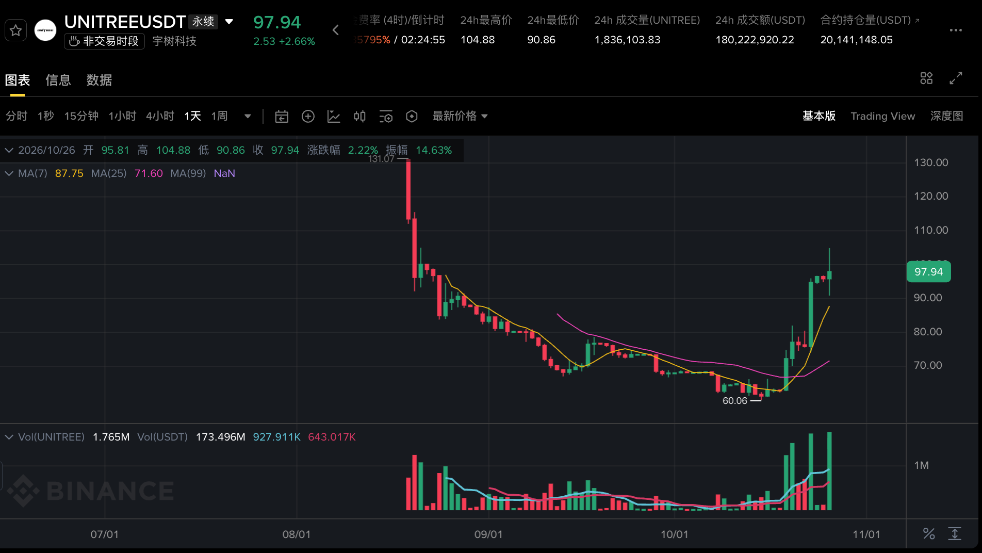
Task: Click the 宇树科技 company name
Action: tap(174, 41)
